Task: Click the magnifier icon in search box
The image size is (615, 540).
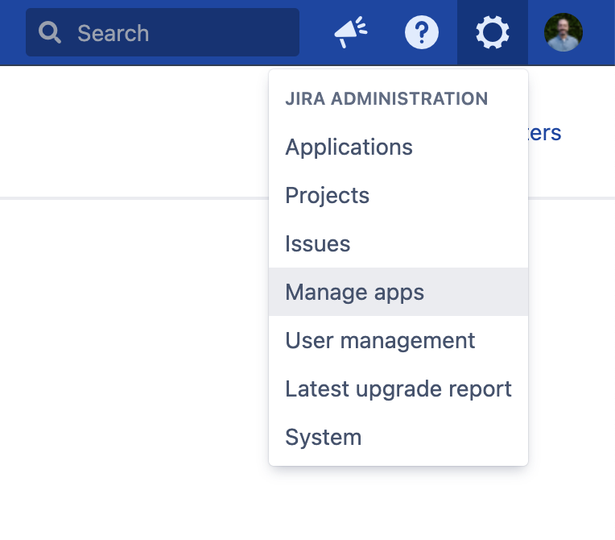Action: (x=50, y=32)
